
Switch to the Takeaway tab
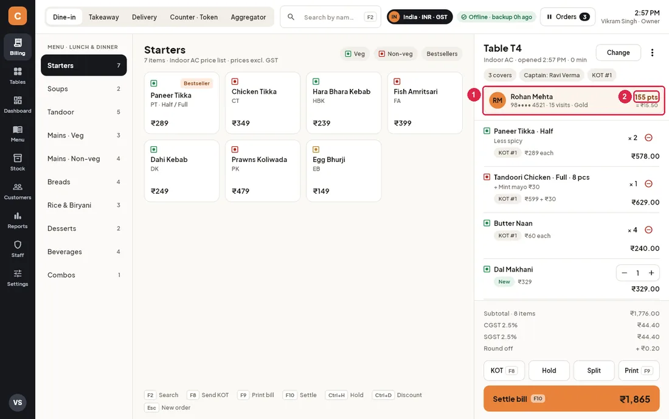(x=103, y=17)
